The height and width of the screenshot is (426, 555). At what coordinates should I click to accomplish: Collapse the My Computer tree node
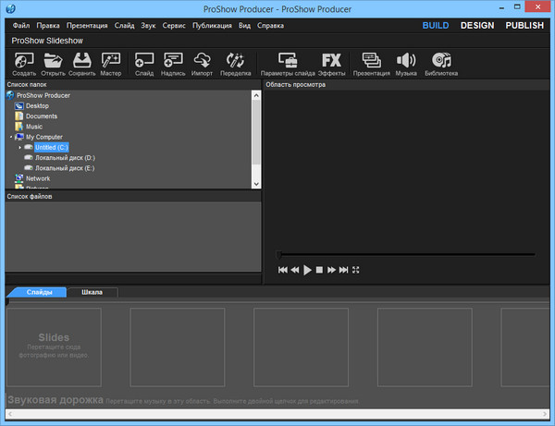(x=11, y=137)
